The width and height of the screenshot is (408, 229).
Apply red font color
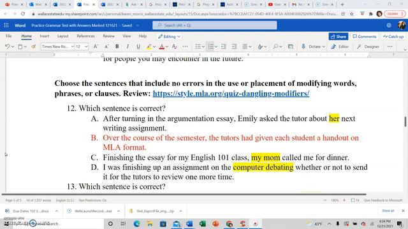[x=161, y=46]
